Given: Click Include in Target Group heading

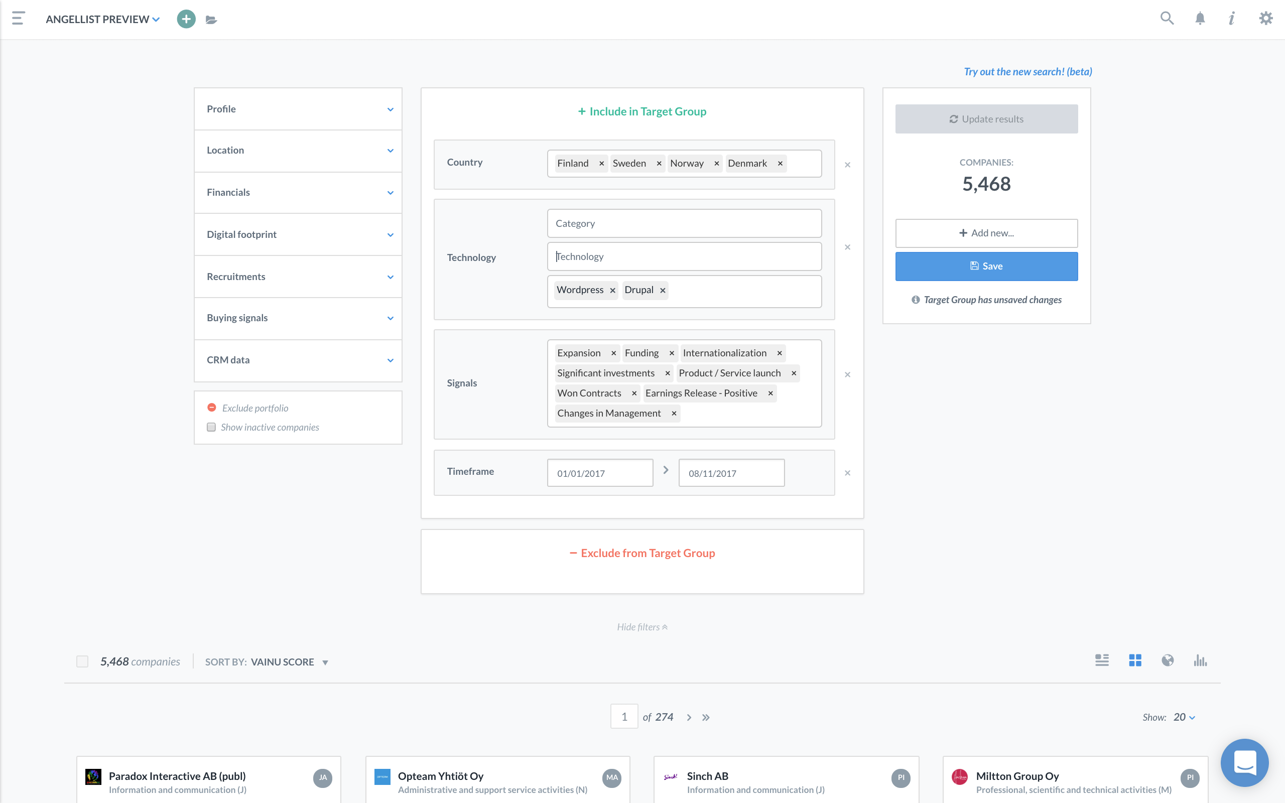Looking at the screenshot, I should 642,111.
